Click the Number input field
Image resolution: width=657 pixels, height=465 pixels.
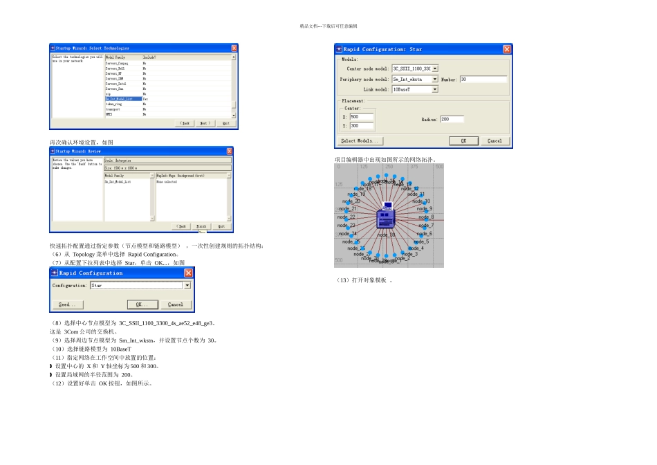click(483, 80)
